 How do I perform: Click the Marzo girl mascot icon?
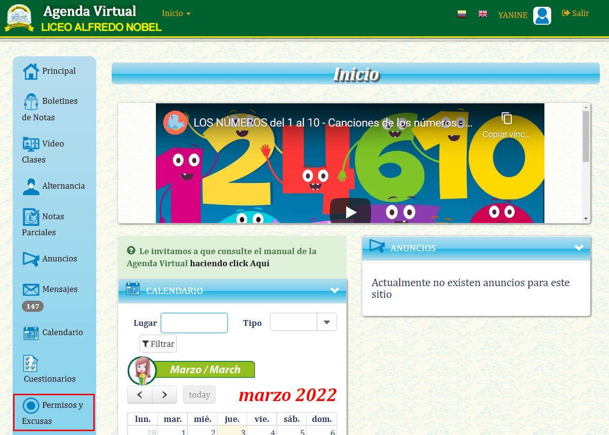tap(142, 371)
